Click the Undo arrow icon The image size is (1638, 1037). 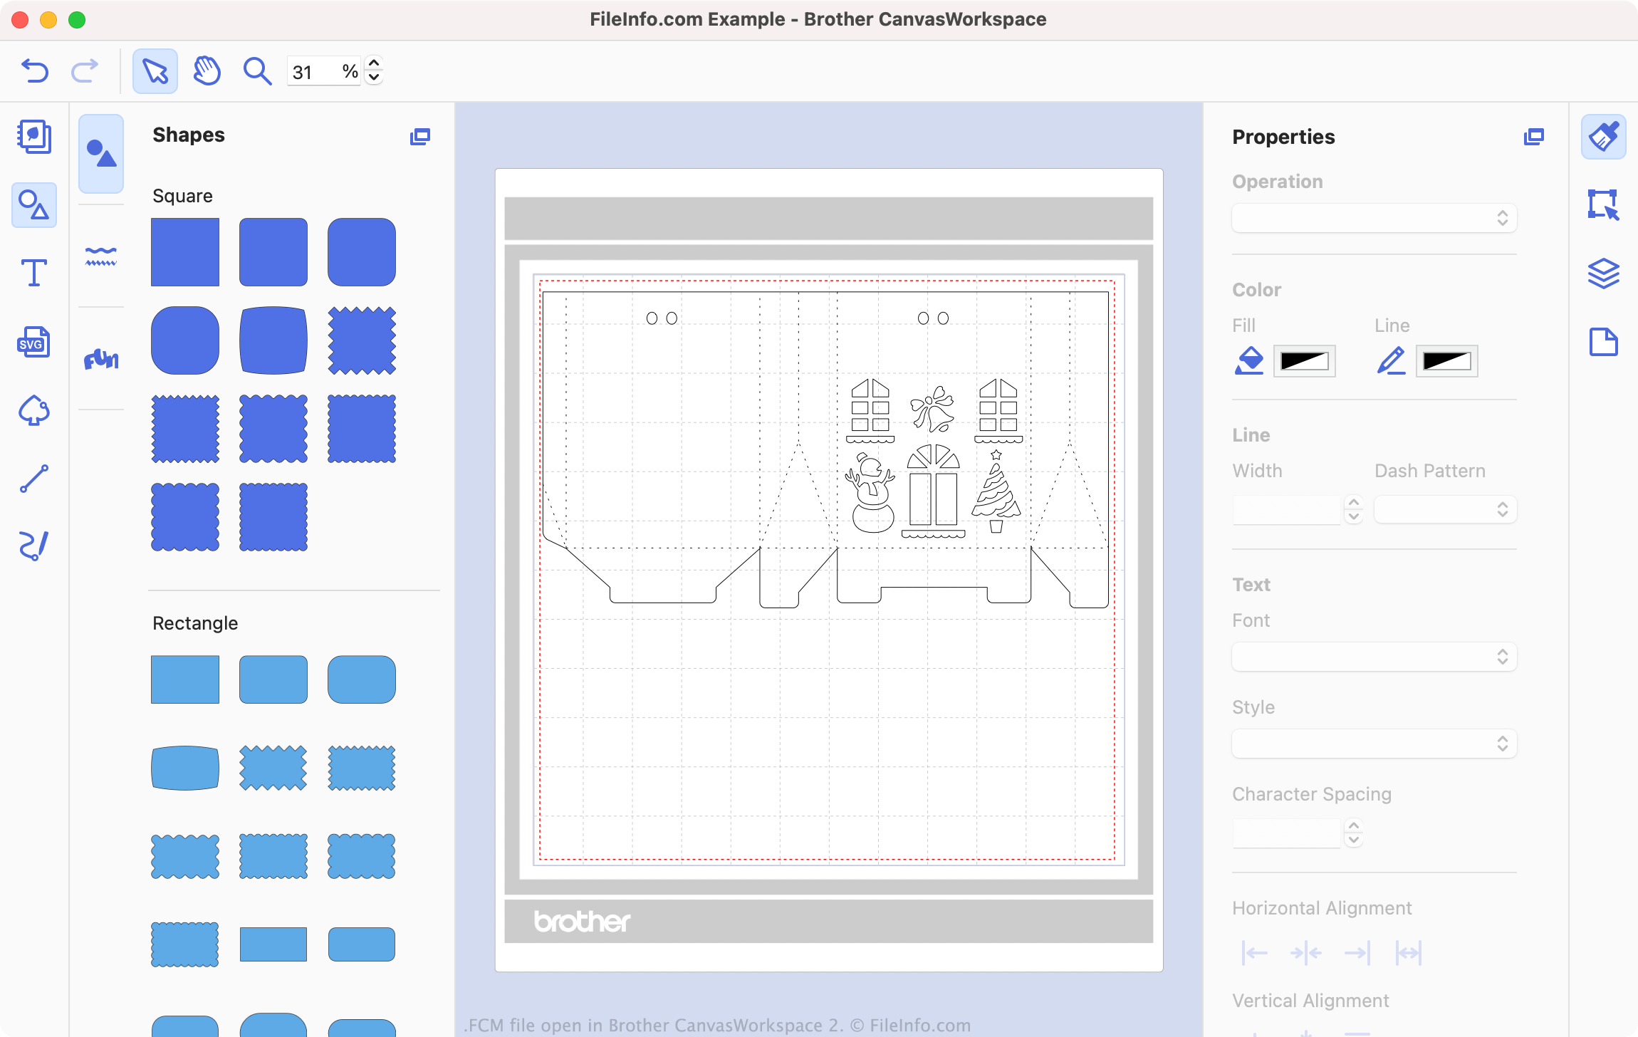[x=34, y=71]
